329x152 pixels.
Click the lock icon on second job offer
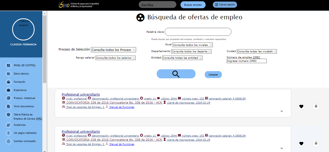(316, 143)
